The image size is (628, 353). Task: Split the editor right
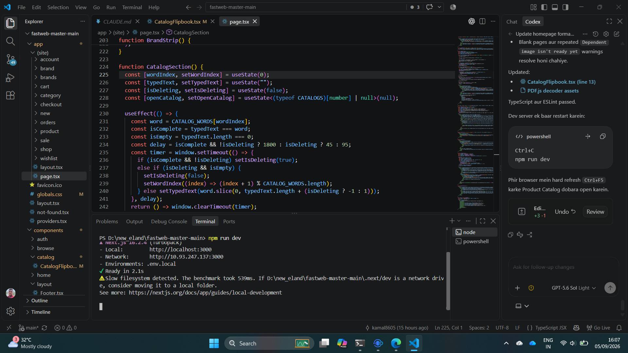click(482, 21)
